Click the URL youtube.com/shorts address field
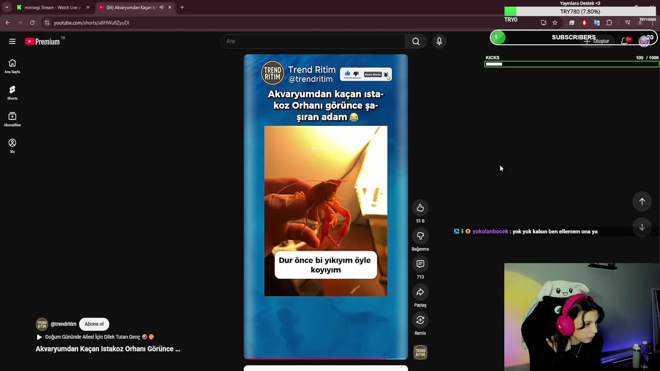 tap(289, 23)
